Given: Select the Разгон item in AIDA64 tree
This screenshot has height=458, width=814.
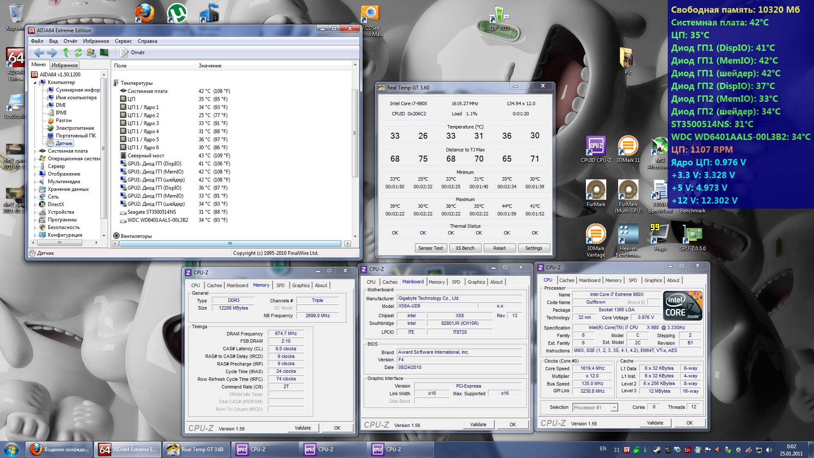Looking at the screenshot, I should 64,120.
